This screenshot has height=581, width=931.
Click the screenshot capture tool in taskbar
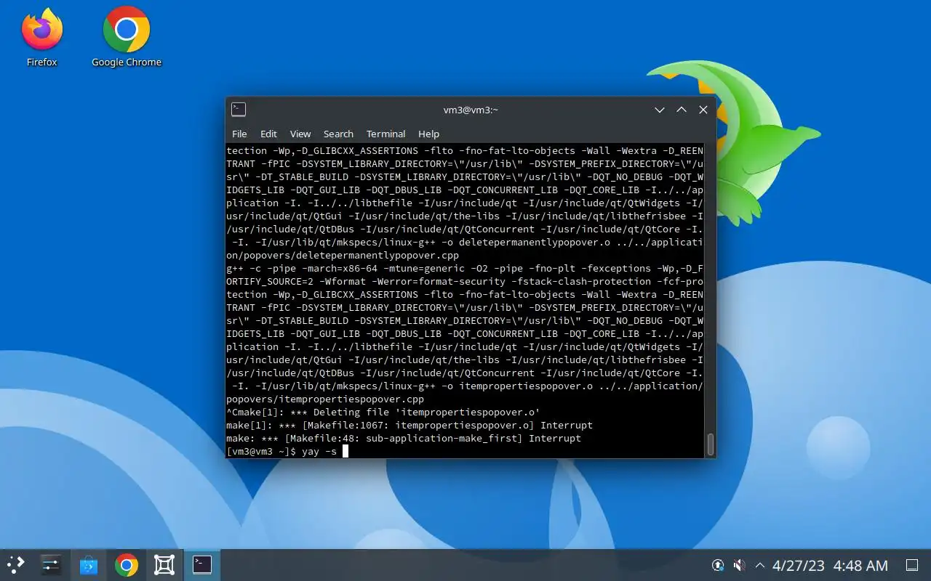click(164, 565)
